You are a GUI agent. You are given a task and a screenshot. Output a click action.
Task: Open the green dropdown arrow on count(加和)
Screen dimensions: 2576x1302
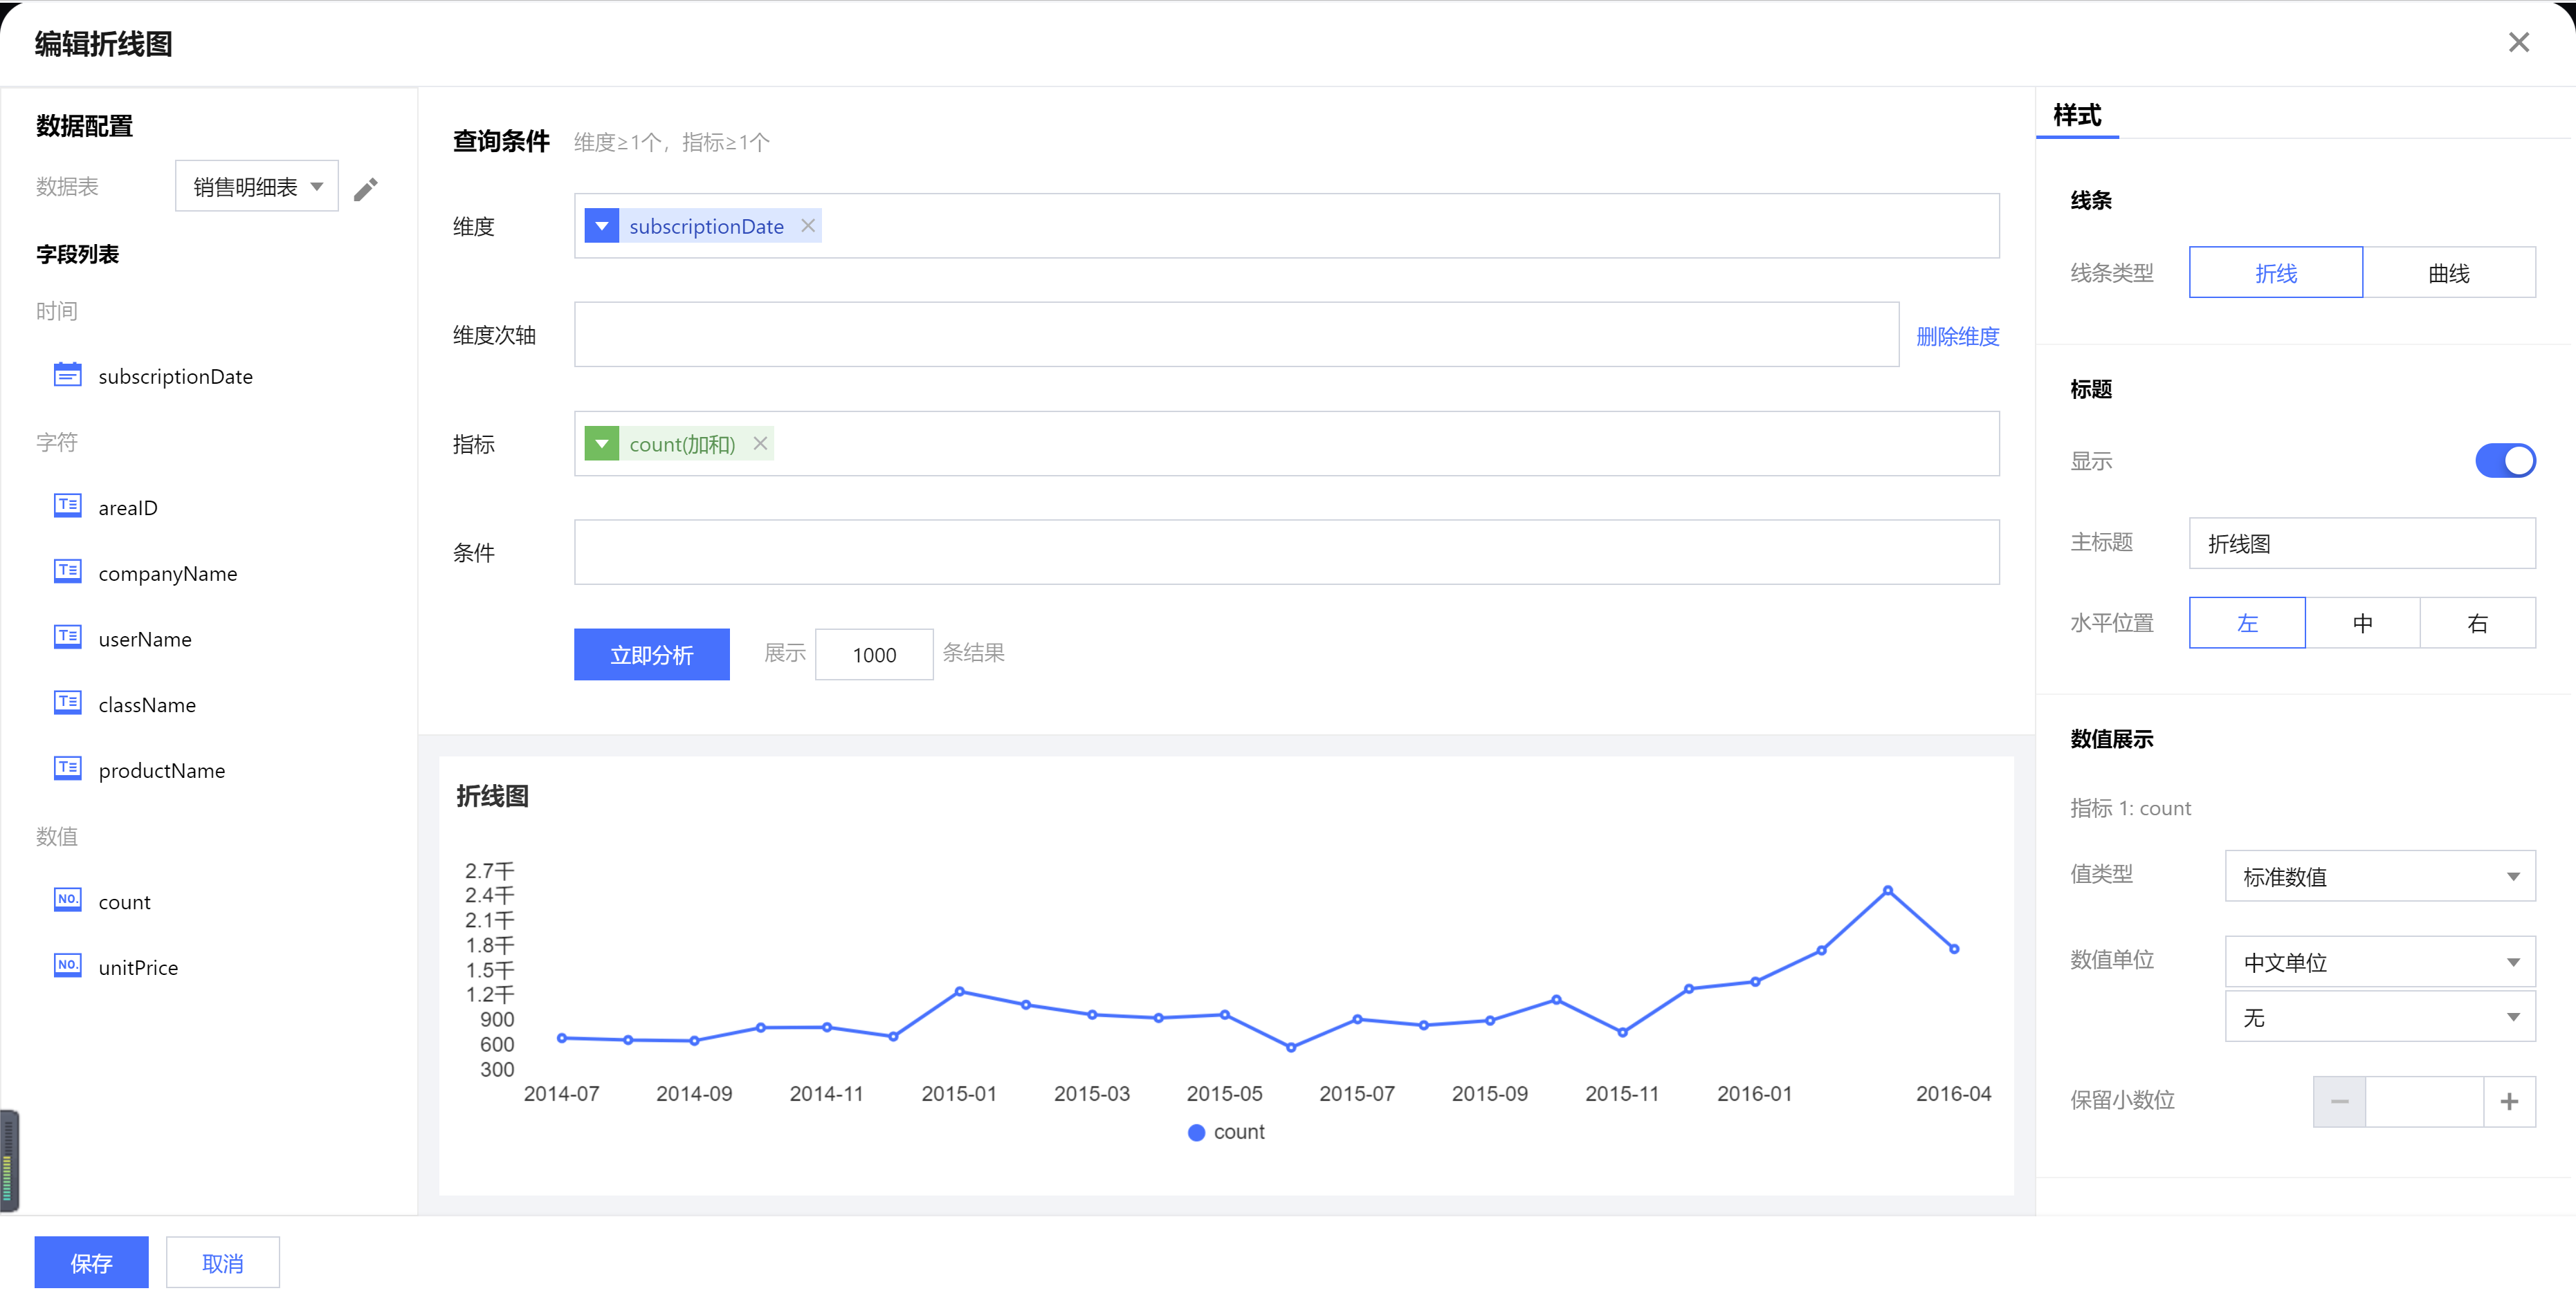pos(602,444)
